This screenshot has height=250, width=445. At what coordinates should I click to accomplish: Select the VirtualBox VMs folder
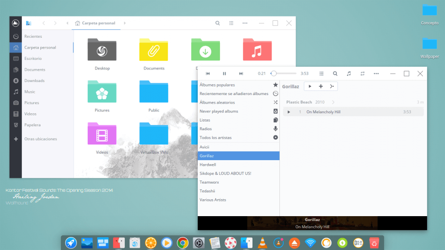tap(153, 134)
